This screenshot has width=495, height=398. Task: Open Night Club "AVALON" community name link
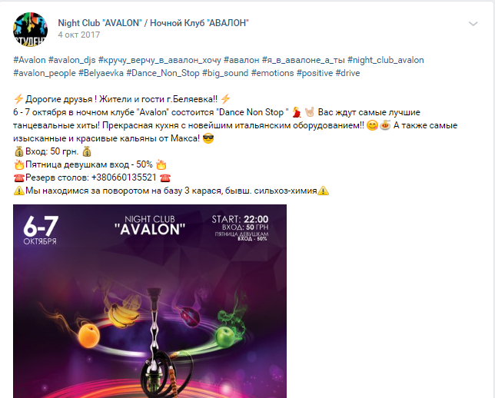click(x=153, y=23)
